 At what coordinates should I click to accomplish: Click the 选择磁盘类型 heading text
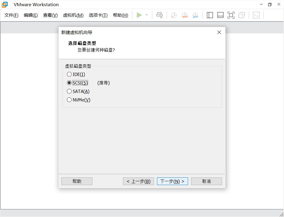click(82, 43)
